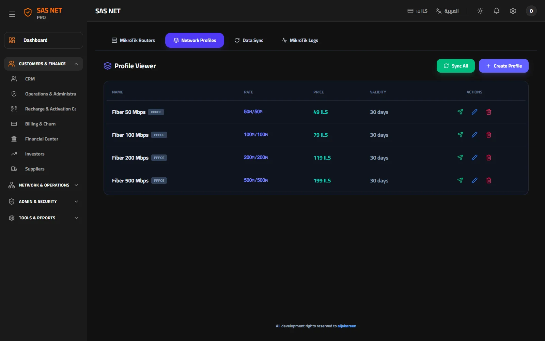Switch to MikroTik Logs tab
This screenshot has height=341, width=545.
(x=300, y=40)
